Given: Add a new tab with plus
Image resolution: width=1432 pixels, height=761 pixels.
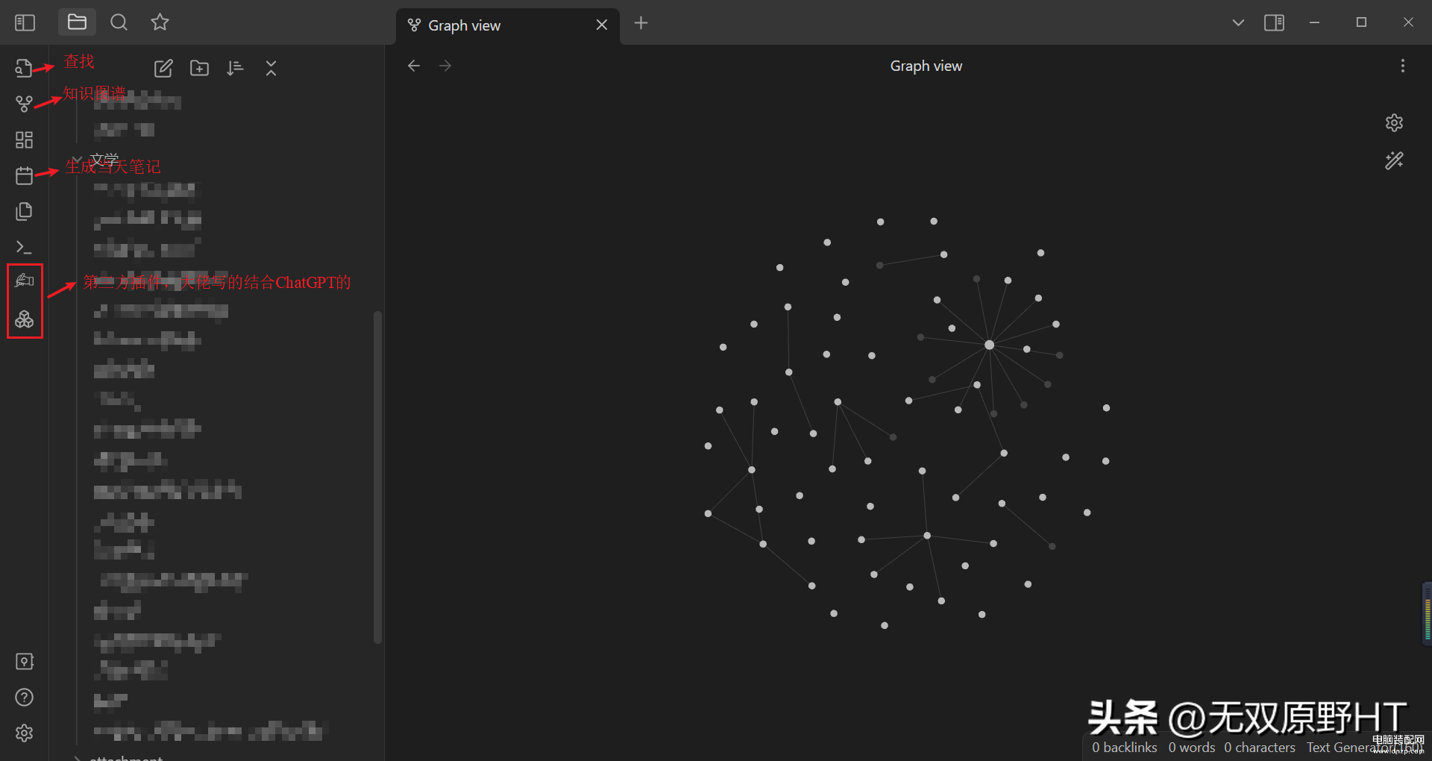Looking at the screenshot, I should click(641, 23).
